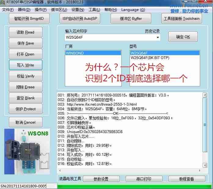213x189 pixels.
Task: Open the 缓冲区 Buffer panel
Action: [131, 18]
